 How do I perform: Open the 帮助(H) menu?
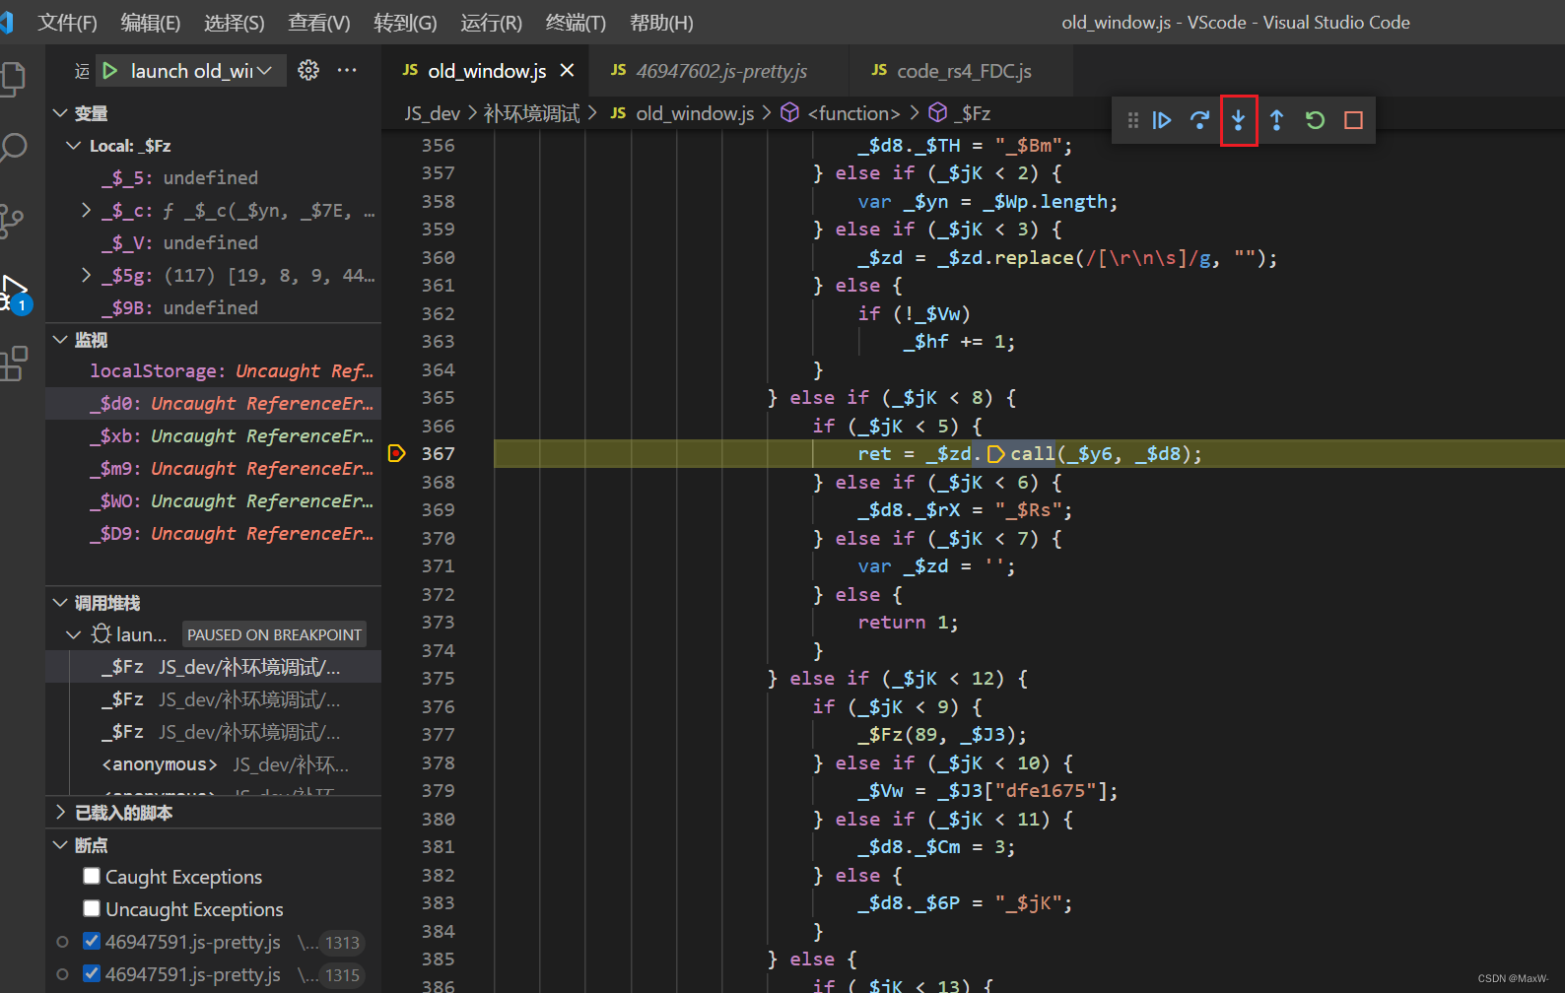coord(661,23)
